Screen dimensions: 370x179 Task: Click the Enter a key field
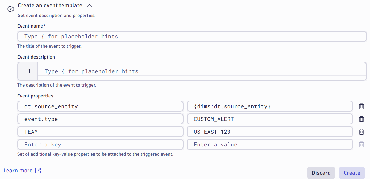pyautogui.click(x=100, y=144)
